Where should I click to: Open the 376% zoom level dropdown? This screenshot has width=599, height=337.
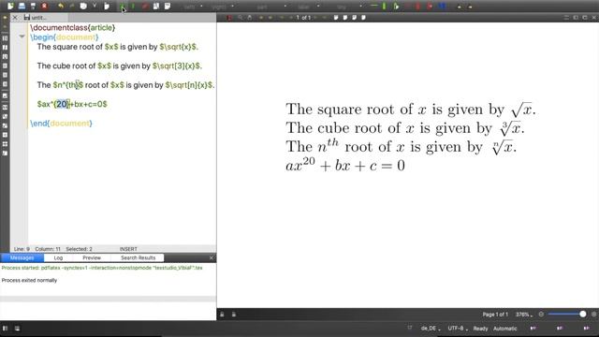pyautogui.click(x=524, y=315)
